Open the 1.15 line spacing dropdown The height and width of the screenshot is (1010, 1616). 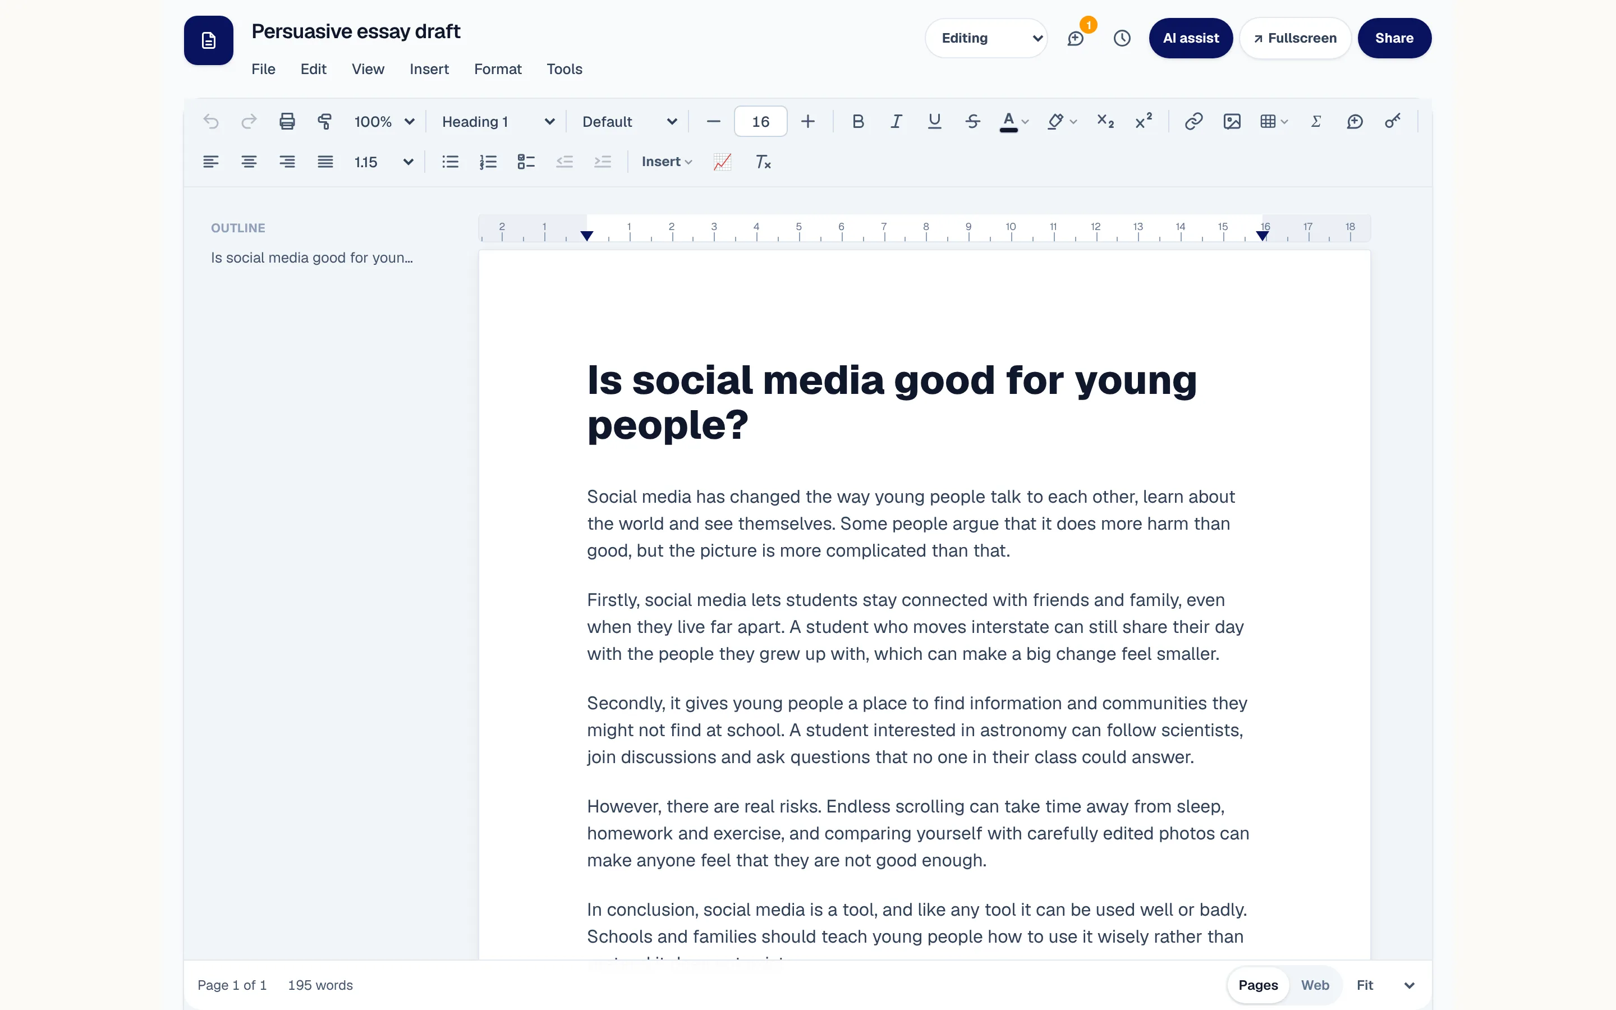(384, 162)
